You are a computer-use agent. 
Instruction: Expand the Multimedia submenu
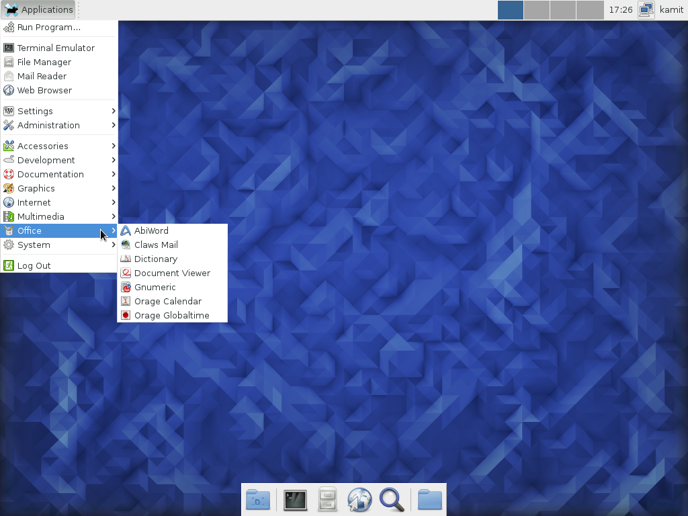click(40, 216)
